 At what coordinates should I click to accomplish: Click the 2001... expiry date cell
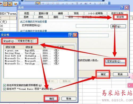(x=47, y=64)
